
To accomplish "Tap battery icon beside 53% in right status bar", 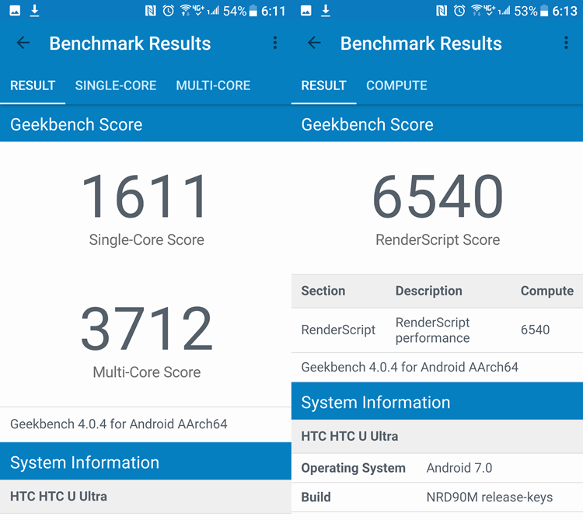I will coord(544,11).
